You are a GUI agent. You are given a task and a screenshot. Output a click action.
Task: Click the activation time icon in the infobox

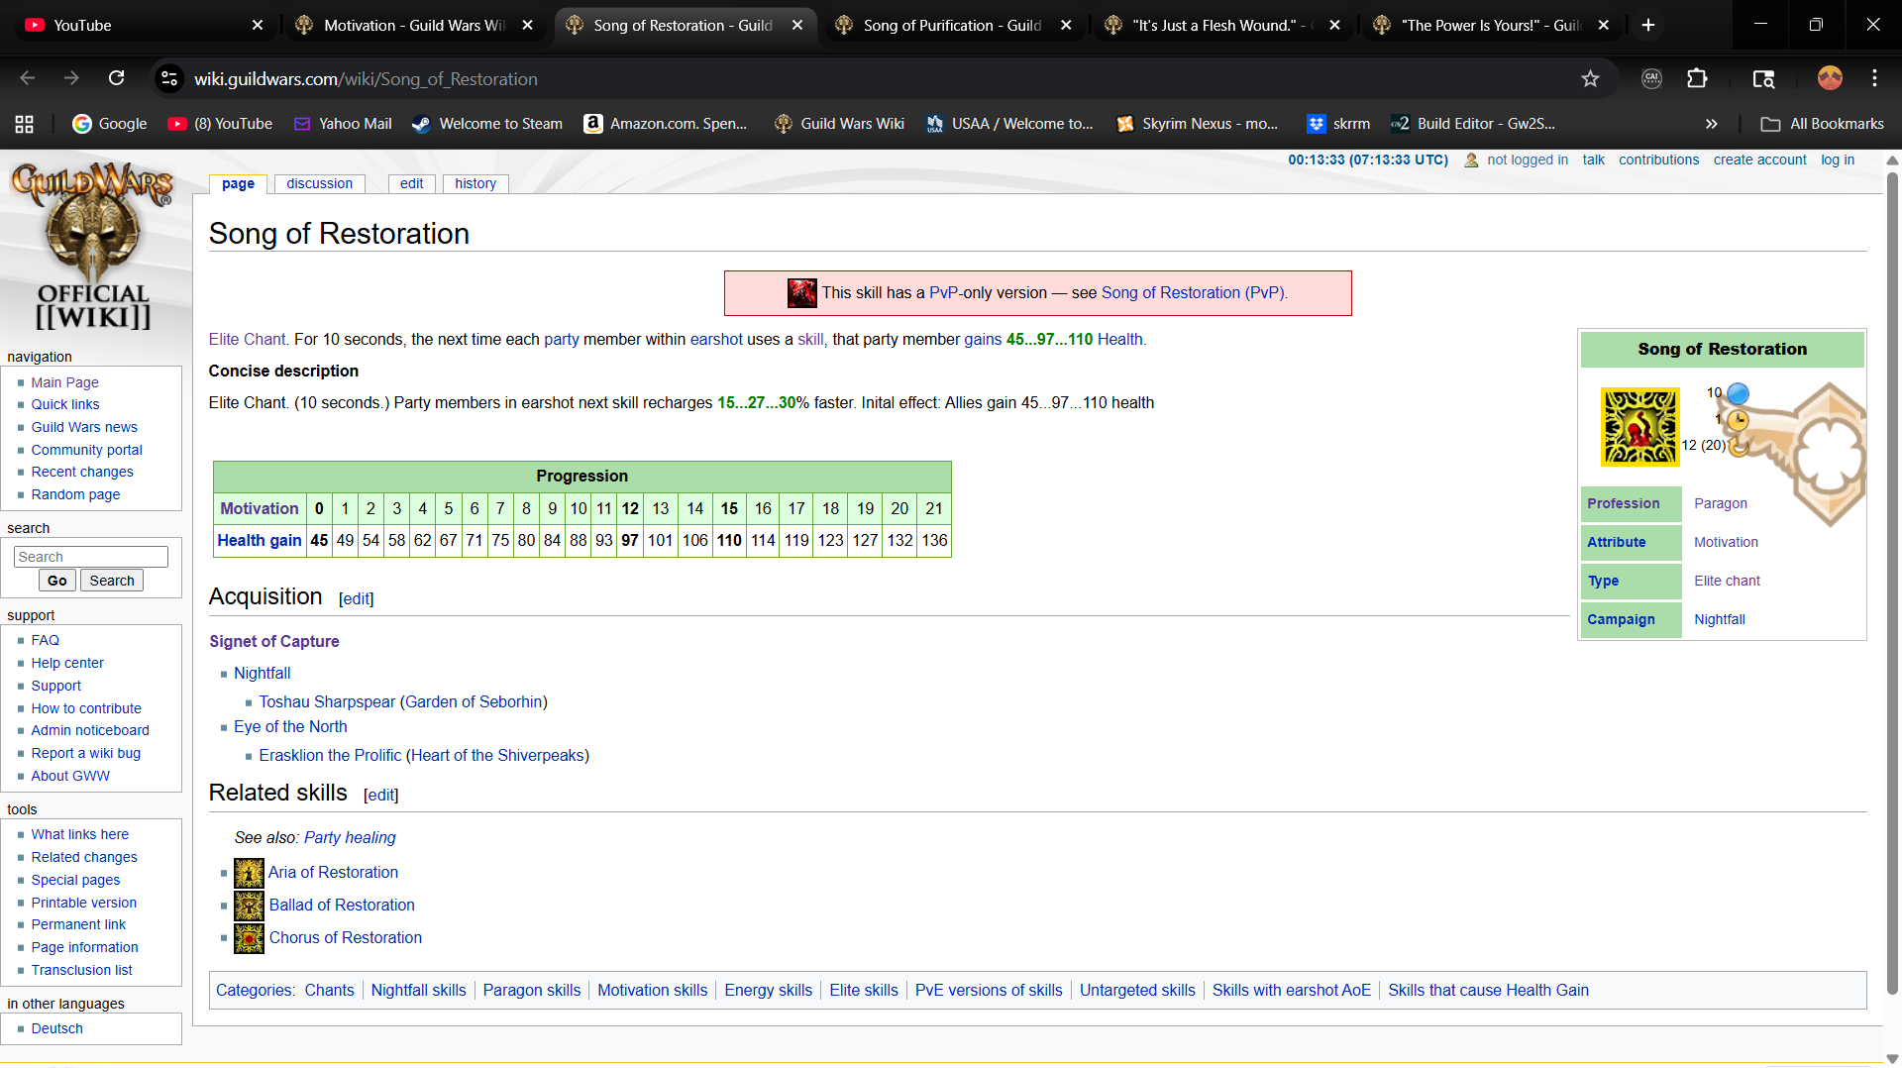point(1738,420)
